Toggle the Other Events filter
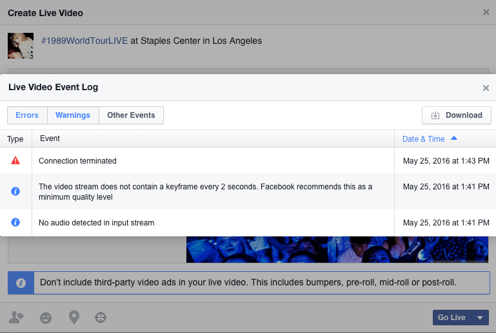This screenshot has height=333, width=496. 131,115
